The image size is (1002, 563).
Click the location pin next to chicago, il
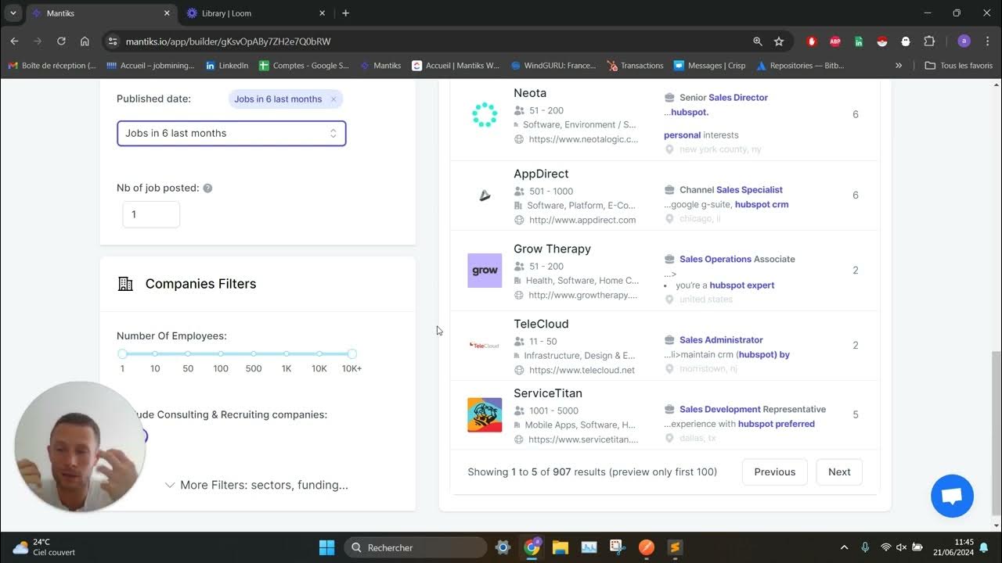coord(669,219)
